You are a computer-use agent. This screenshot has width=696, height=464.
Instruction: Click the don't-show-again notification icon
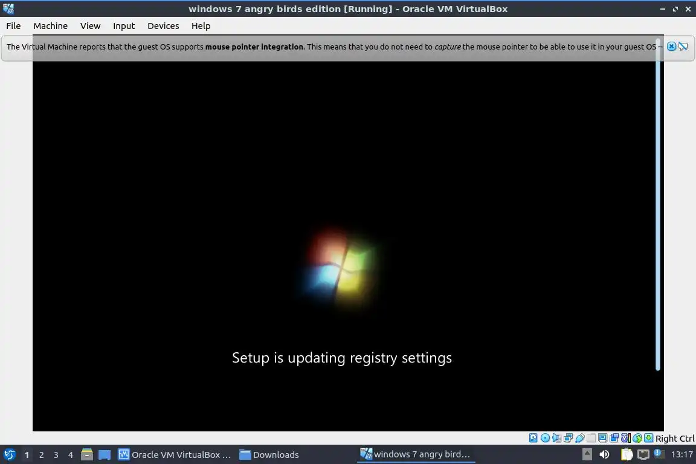point(683,46)
